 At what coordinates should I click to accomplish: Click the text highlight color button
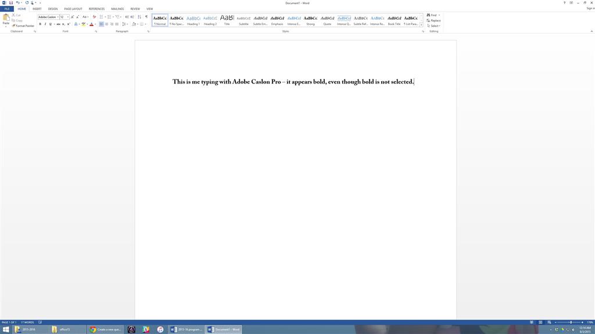83,24
